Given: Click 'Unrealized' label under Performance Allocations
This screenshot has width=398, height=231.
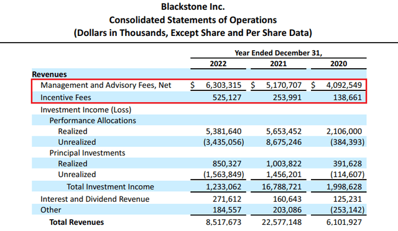Looking at the screenshot, I should (77, 142).
